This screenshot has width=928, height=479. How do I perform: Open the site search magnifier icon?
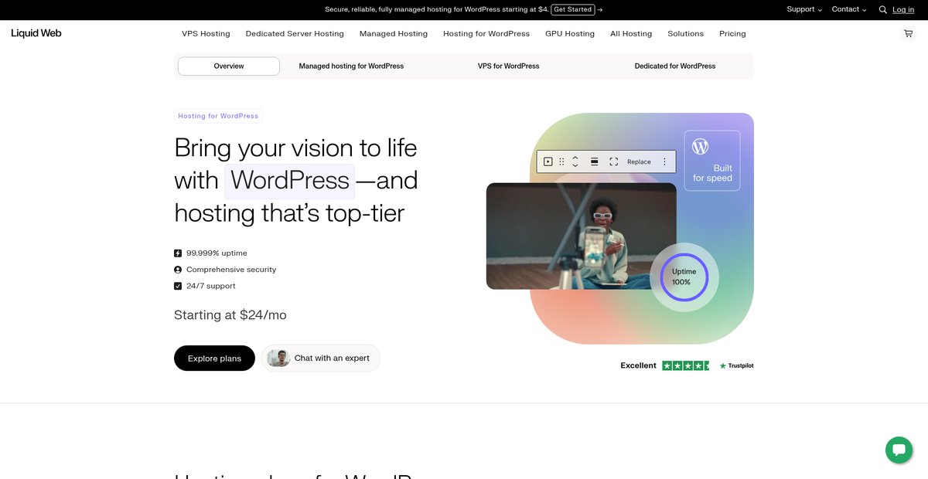pyautogui.click(x=883, y=10)
